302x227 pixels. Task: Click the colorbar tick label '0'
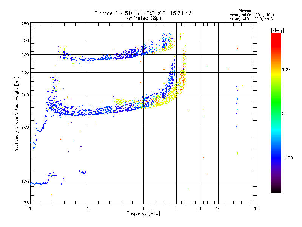[283, 113]
